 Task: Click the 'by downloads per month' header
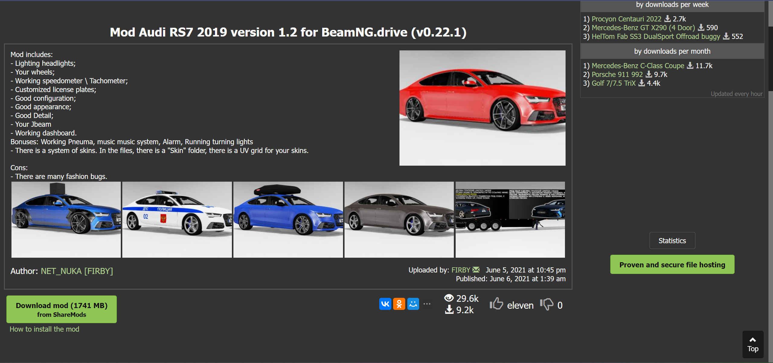(x=672, y=51)
